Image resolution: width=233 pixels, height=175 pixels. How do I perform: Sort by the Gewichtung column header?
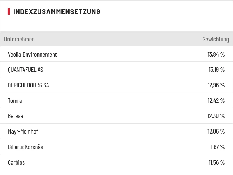click(x=216, y=39)
